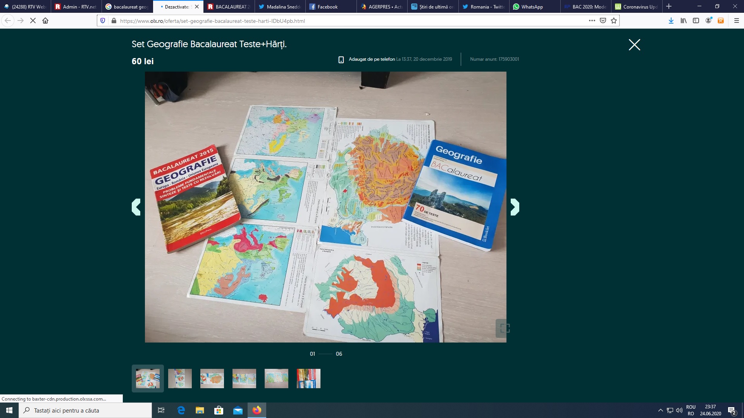Open fullscreen view of the photo
The image size is (744, 418).
pyautogui.click(x=505, y=328)
